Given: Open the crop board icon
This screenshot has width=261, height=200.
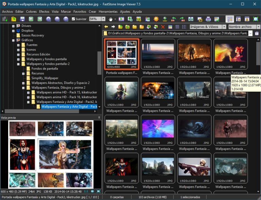Looking at the screenshot, I should coord(139,19).
